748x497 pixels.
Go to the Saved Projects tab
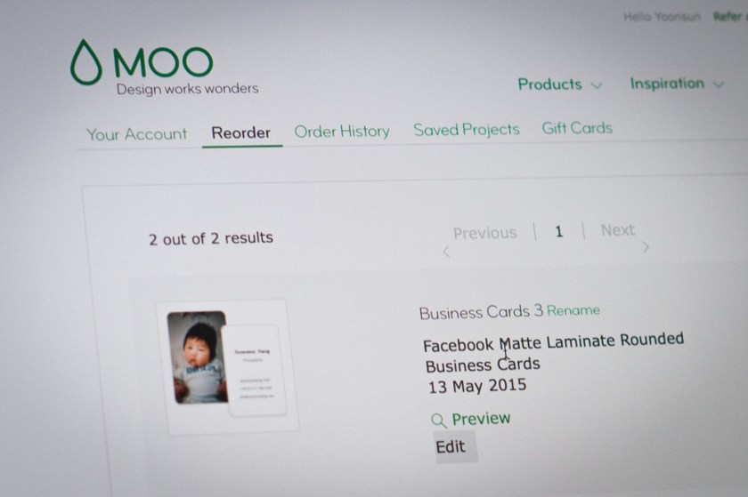[x=466, y=130]
